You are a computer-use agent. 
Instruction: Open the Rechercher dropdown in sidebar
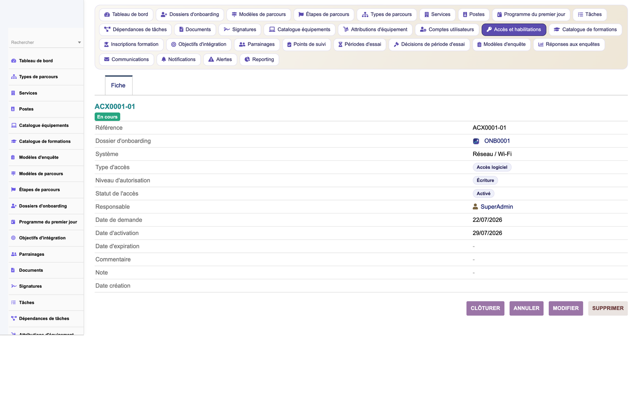46,42
